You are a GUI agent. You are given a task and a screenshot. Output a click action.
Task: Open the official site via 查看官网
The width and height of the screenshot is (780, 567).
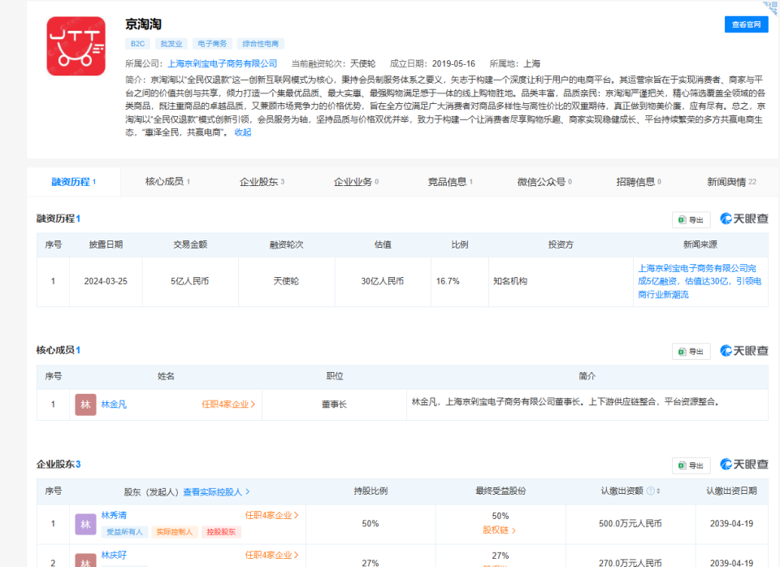coord(746,24)
